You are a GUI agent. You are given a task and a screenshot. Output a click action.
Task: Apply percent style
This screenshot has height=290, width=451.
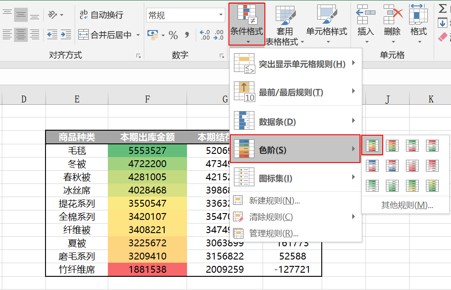click(x=173, y=35)
